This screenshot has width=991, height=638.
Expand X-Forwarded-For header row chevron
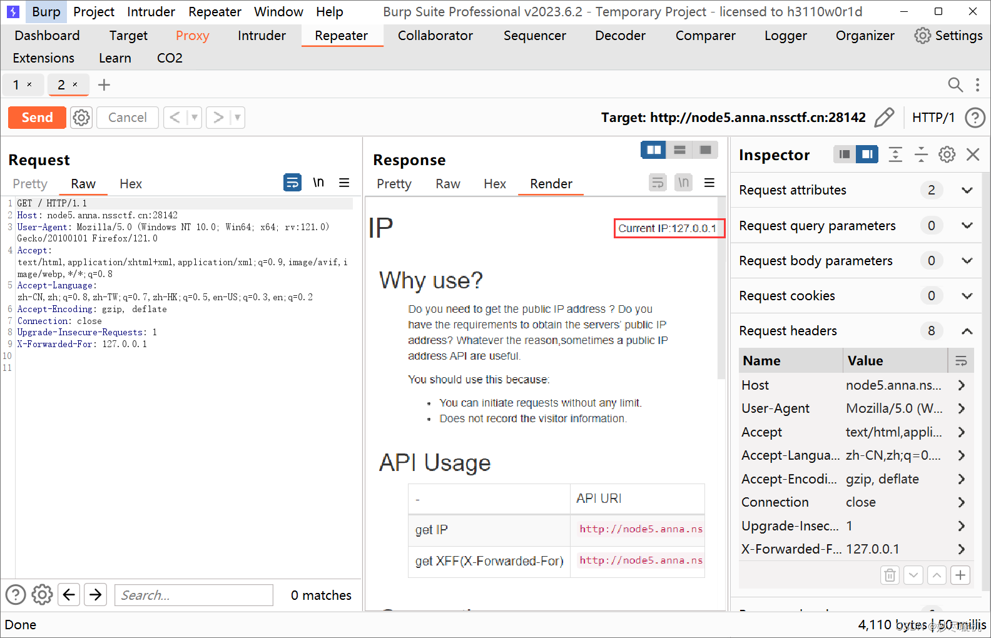[x=962, y=549]
